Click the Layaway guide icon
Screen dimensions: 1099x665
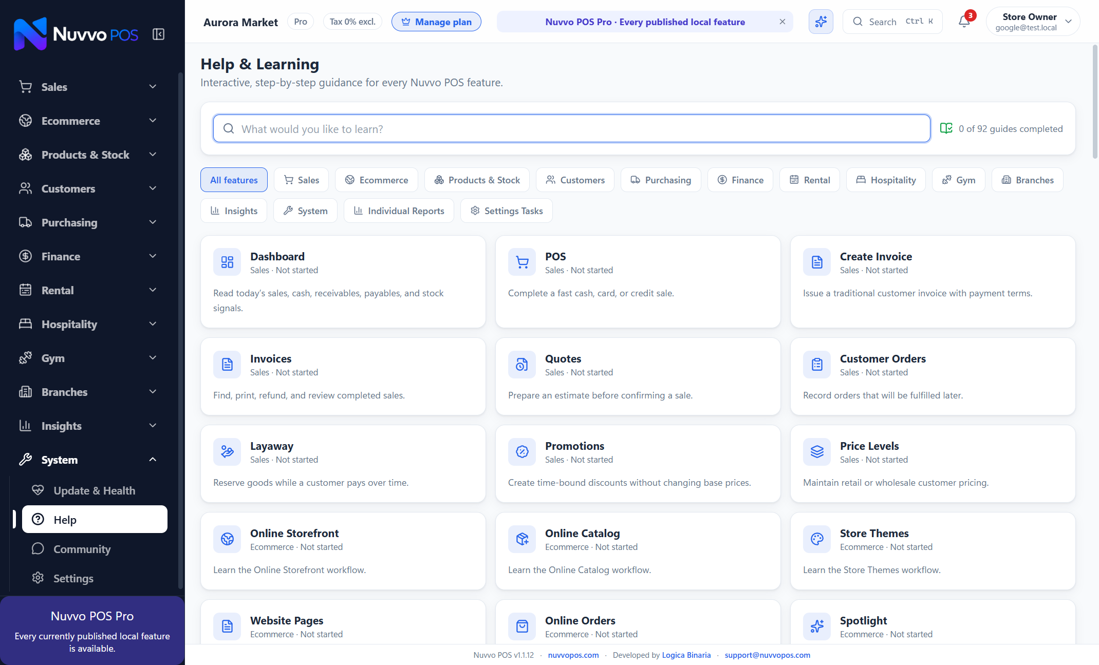click(227, 452)
